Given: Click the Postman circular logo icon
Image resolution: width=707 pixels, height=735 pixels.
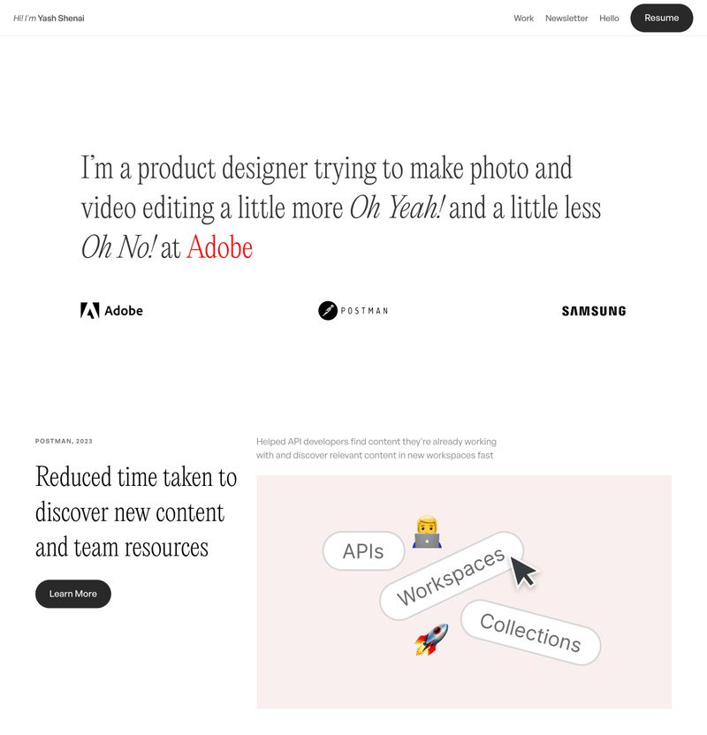Looking at the screenshot, I should point(328,311).
